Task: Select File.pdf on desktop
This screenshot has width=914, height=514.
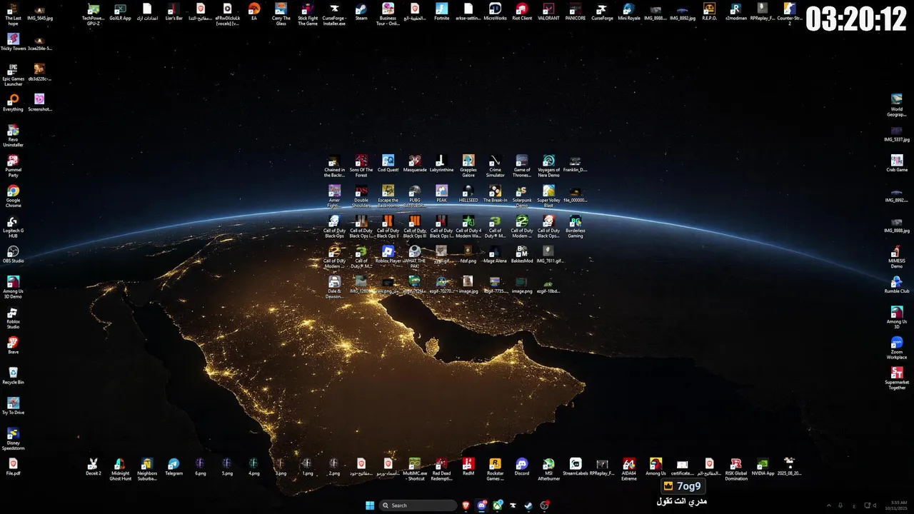Action: point(13,466)
